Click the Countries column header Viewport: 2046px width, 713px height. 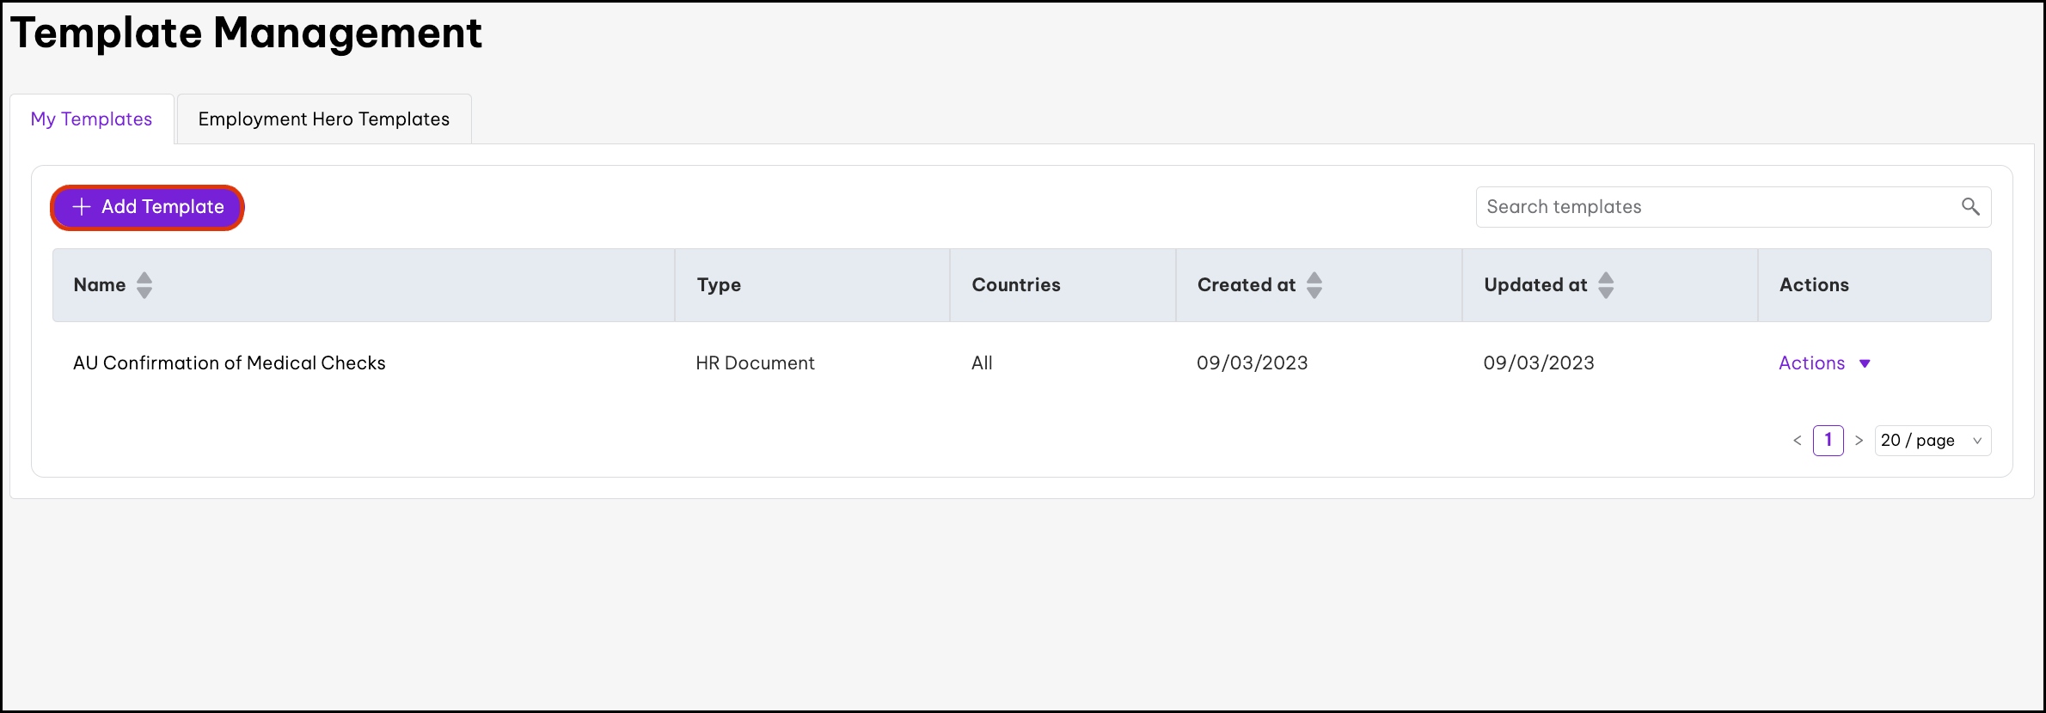[x=1015, y=285]
